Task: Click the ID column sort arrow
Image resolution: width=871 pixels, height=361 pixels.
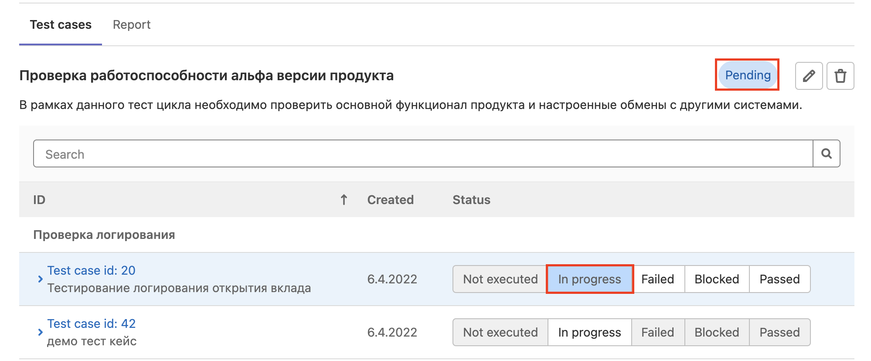Action: (344, 200)
